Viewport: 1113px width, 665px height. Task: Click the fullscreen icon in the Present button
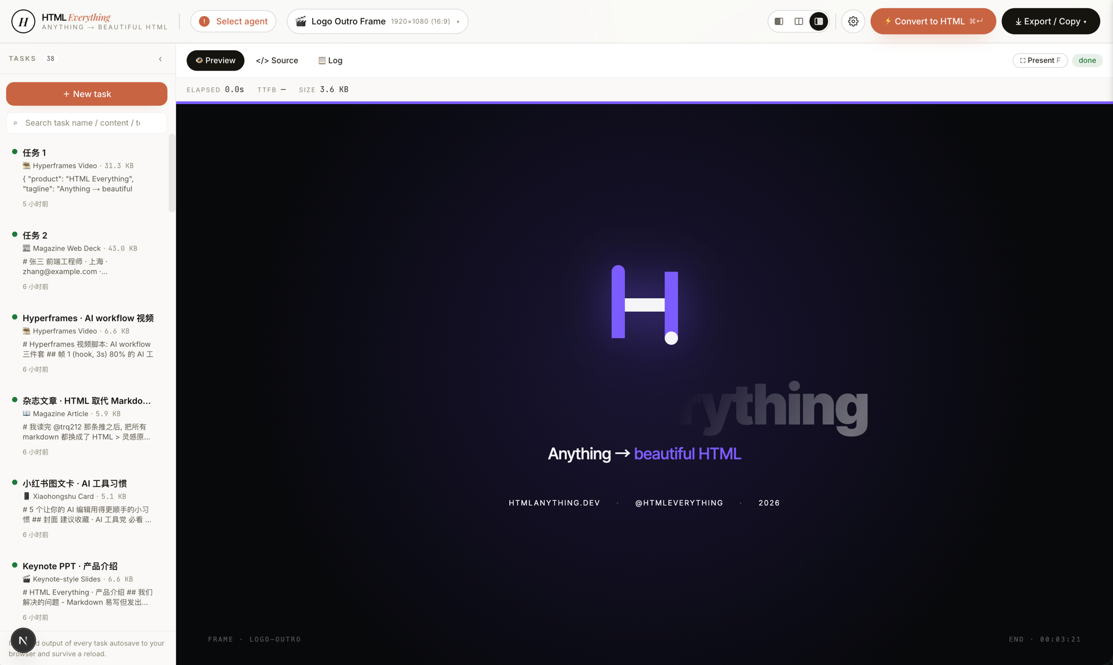1022,60
